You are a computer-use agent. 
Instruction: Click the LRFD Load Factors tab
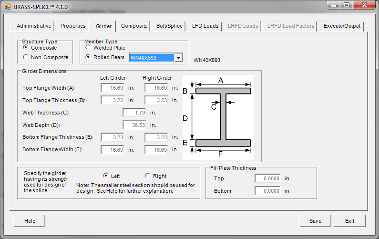click(x=290, y=26)
